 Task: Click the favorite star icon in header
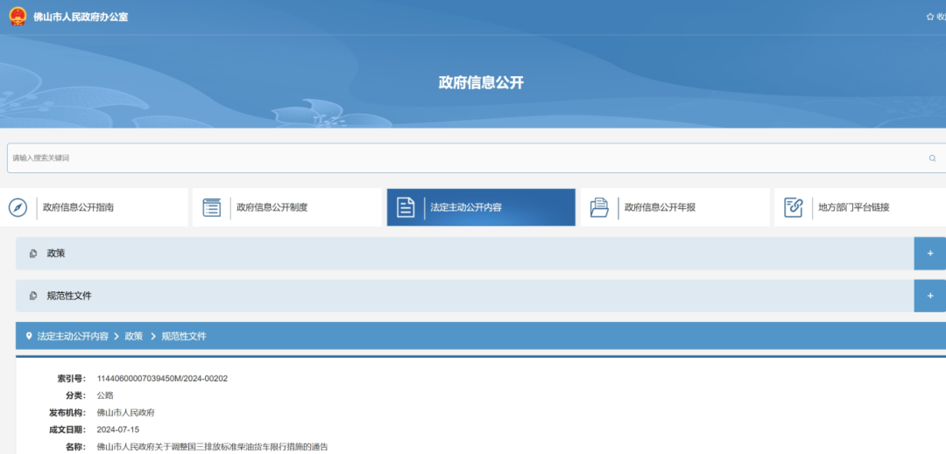pos(929,17)
